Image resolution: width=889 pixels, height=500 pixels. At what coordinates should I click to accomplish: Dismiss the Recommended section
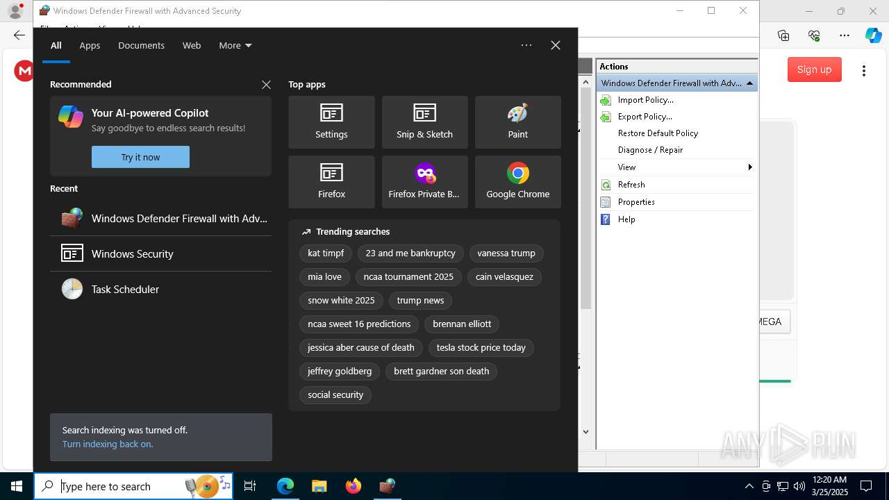pyautogui.click(x=266, y=85)
